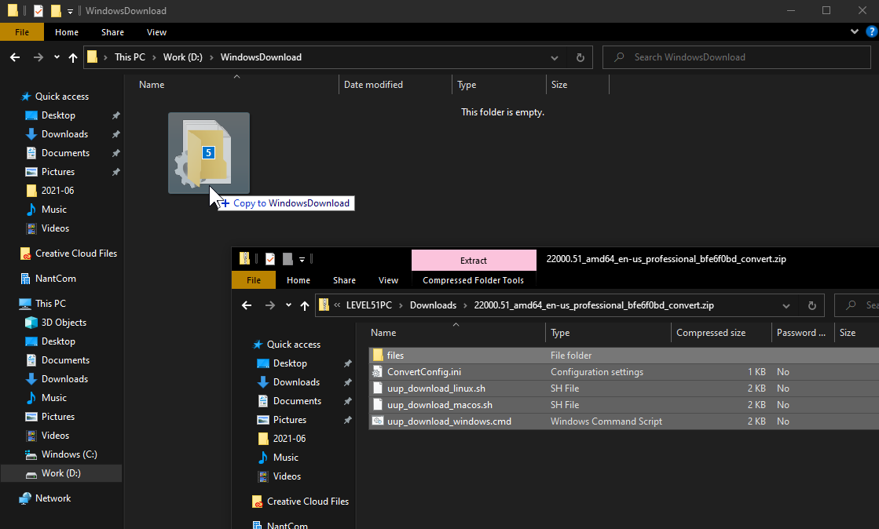This screenshot has height=529, width=879.
Task: Click the zipper icon in the zip window's address bar
Action: (324, 305)
